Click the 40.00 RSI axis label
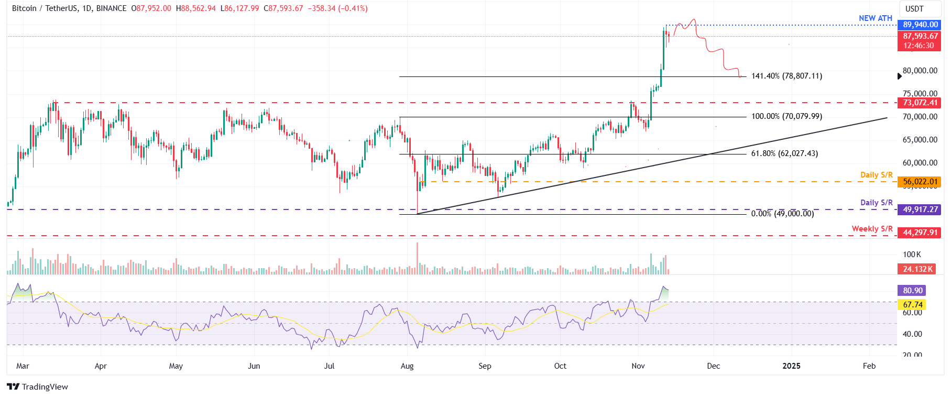 (x=912, y=334)
